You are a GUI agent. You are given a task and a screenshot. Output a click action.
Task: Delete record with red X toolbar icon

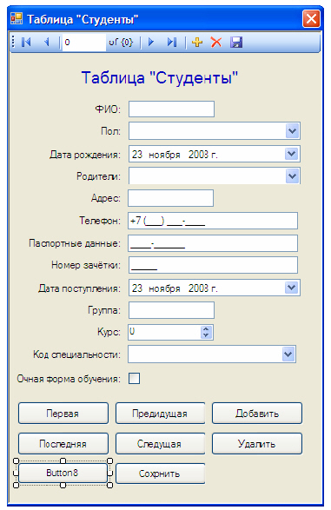pyautogui.click(x=216, y=43)
